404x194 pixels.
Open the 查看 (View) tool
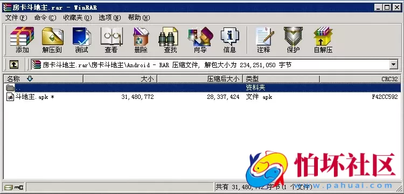pyautogui.click(x=112, y=40)
